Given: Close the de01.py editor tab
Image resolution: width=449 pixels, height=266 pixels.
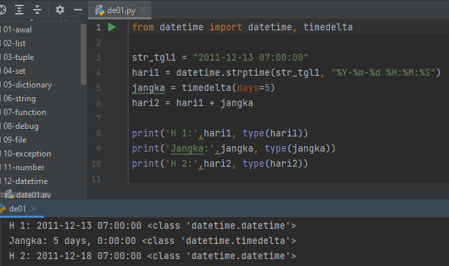Looking at the screenshot, I should [143, 10].
